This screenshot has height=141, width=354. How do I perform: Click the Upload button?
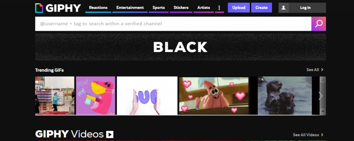point(239,8)
